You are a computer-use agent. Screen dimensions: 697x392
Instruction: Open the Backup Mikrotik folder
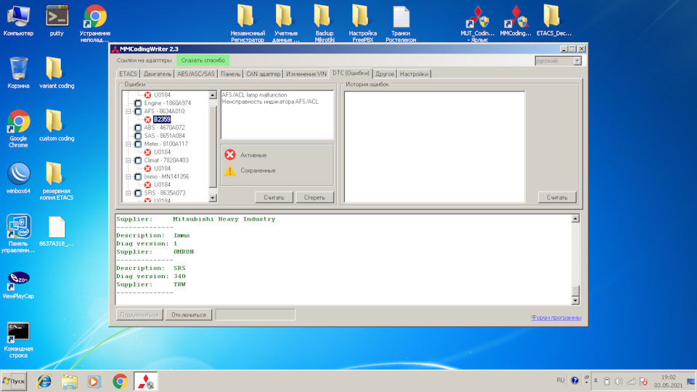pos(324,23)
